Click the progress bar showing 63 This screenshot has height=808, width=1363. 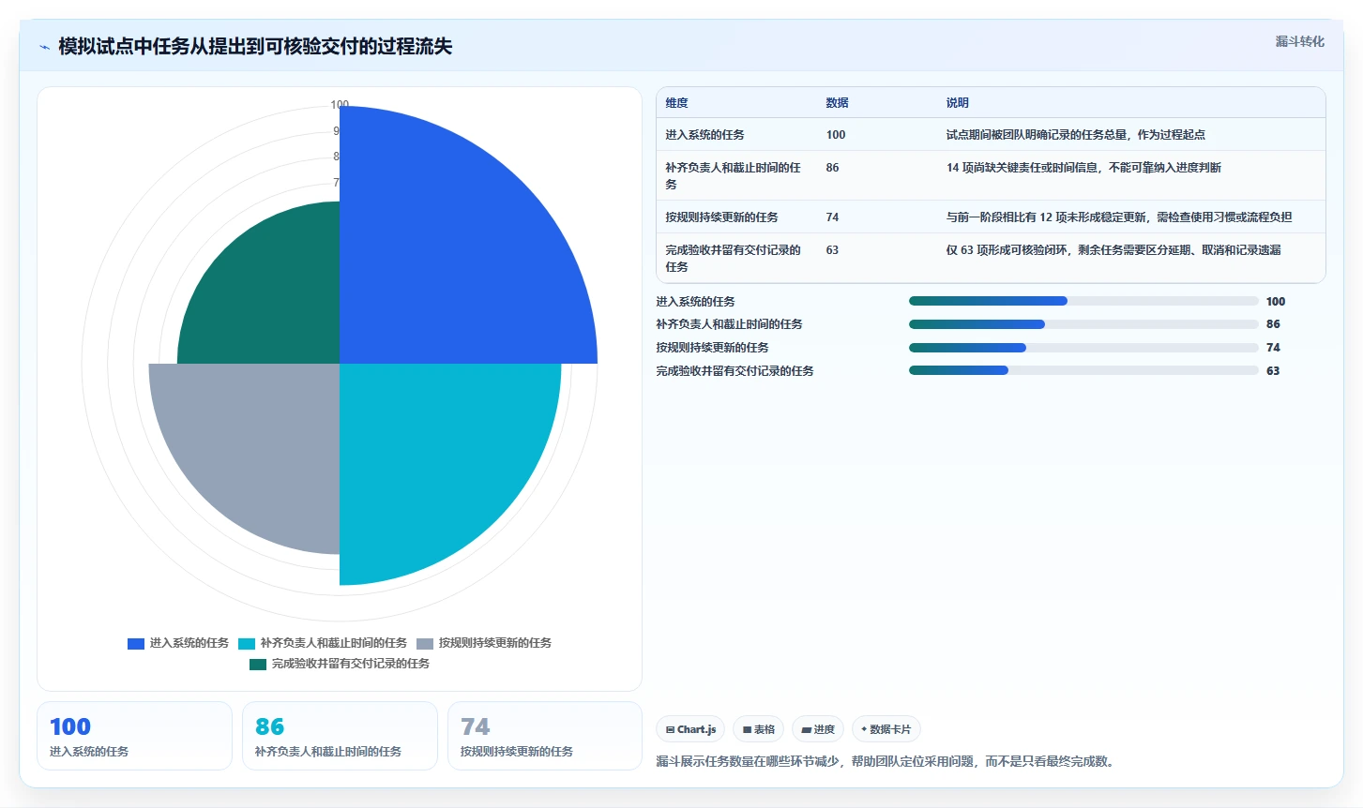1083,370
